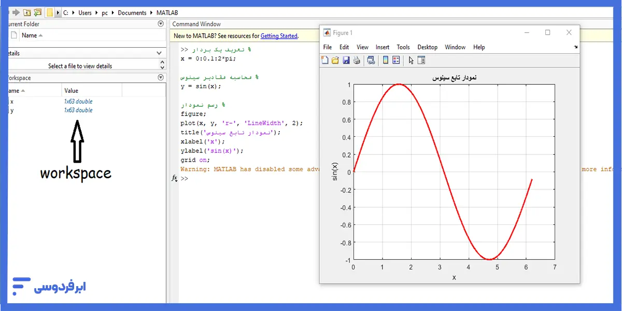Click the 'y = sin(x);' line in Command Window
This screenshot has width=622, height=311.
click(201, 87)
